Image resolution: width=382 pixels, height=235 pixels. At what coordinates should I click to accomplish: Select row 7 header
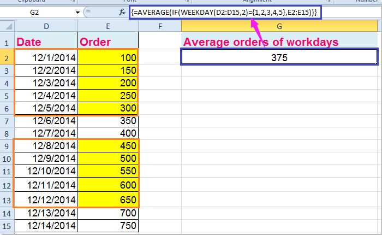(6, 134)
